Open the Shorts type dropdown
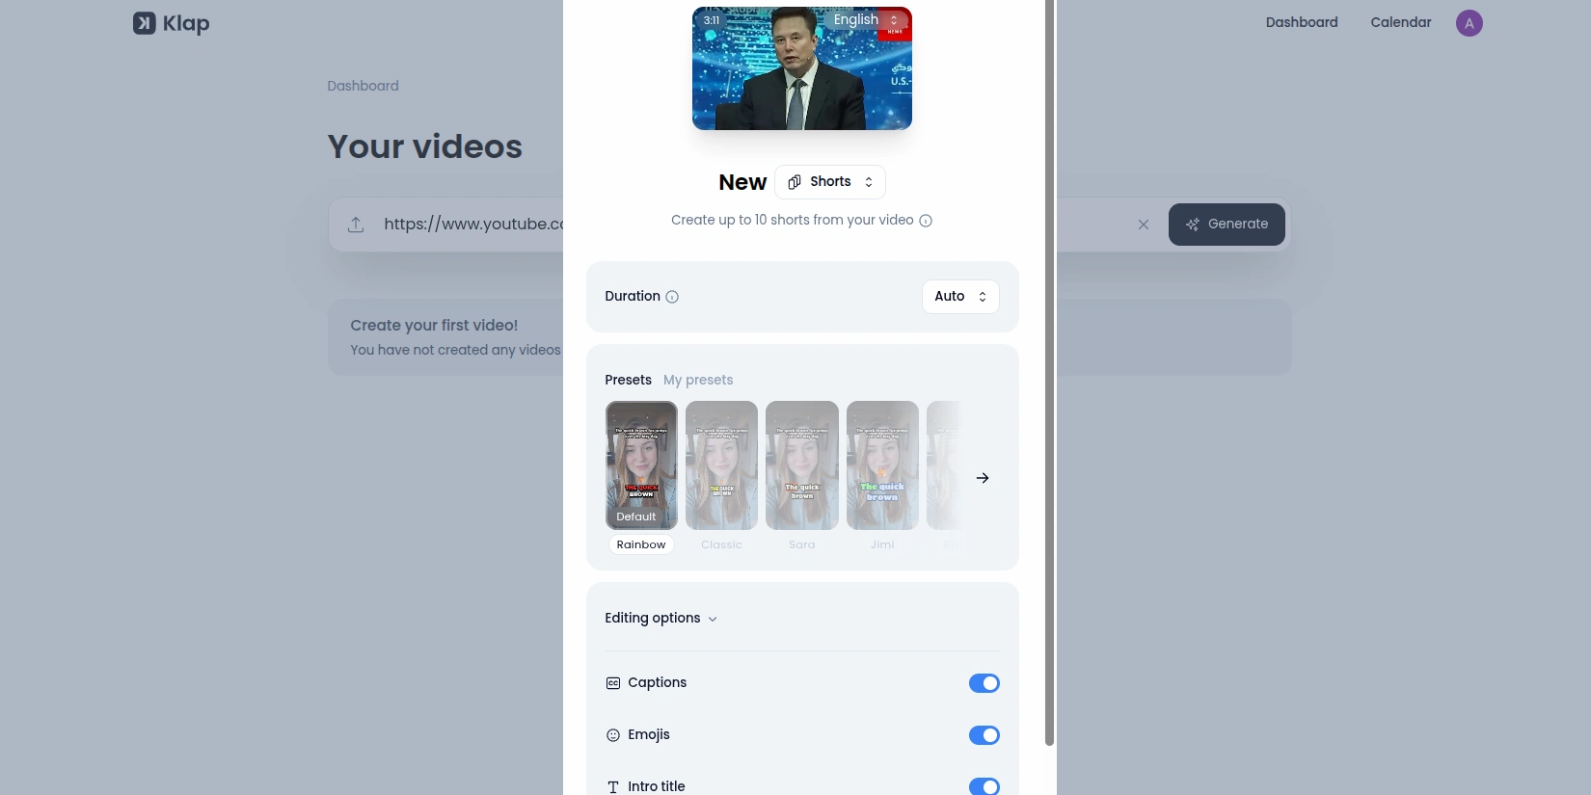The height and width of the screenshot is (795, 1591). click(x=830, y=182)
